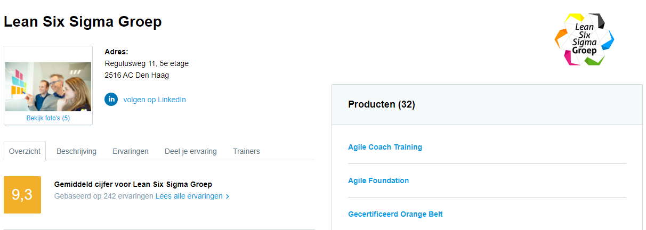The width and height of the screenshot is (646, 230).
Task: Click the Gemiddeld cijfer heading text
Action: [x=133, y=184]
